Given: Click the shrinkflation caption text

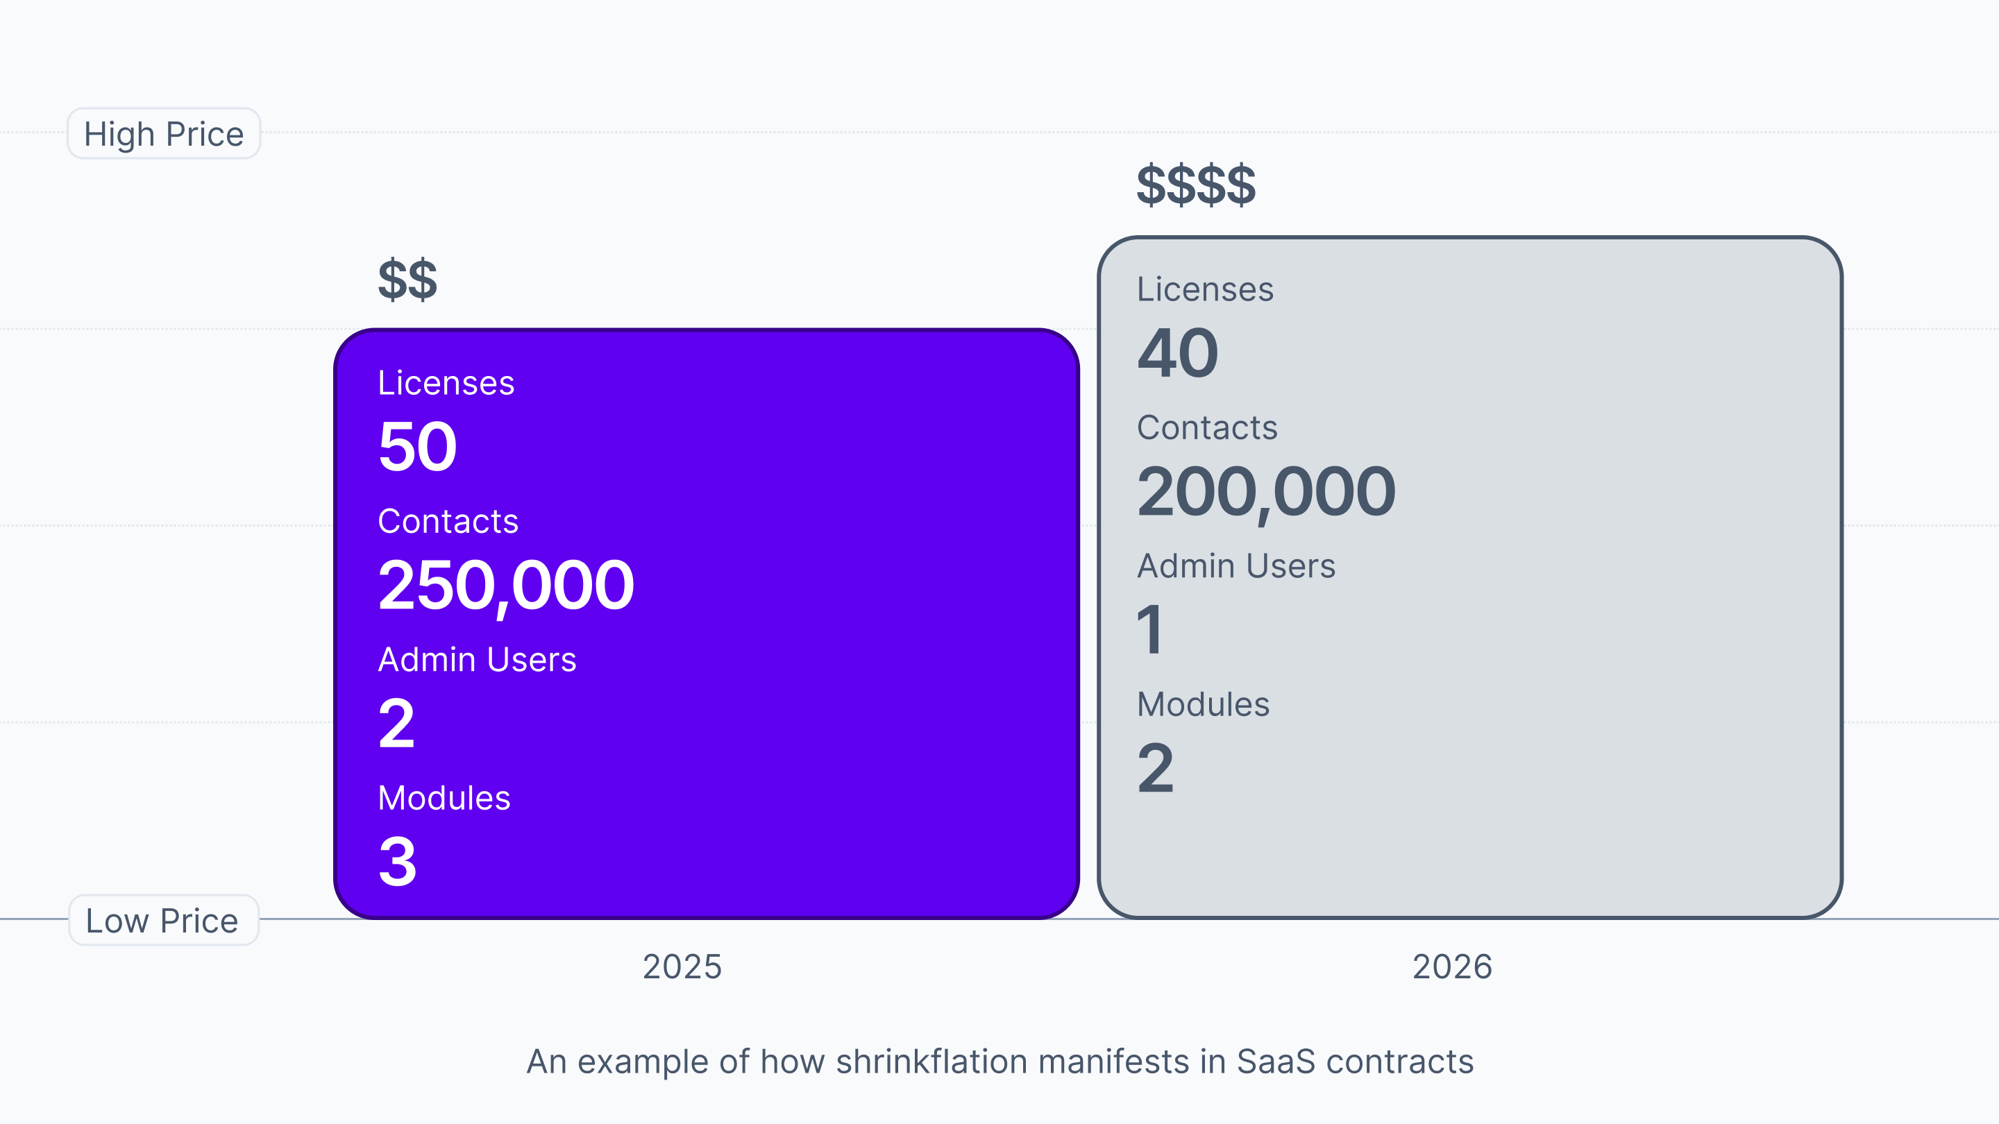Looking at the screenshot, I should (x=999, y=1061).
